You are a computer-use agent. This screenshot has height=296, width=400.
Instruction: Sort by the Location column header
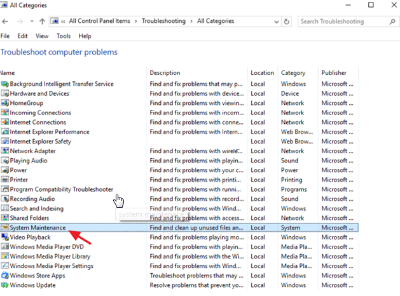coord(263,73)
